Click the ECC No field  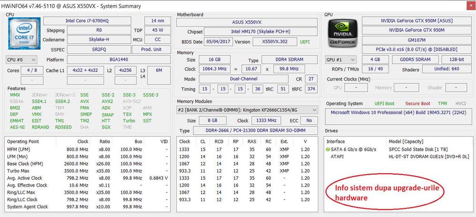(x=309, y=120)
